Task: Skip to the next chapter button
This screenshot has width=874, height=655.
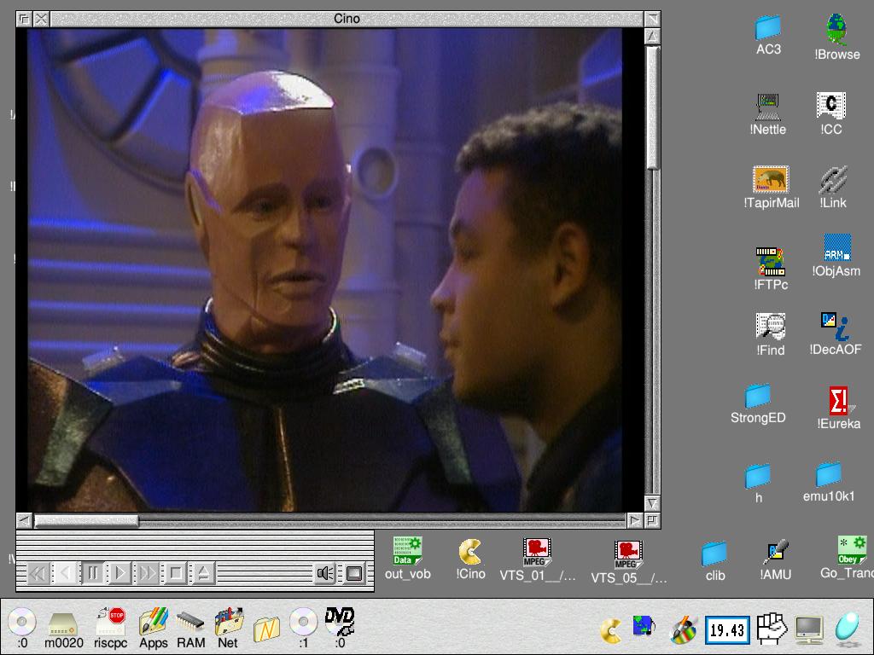Action: tap(148, 572)
